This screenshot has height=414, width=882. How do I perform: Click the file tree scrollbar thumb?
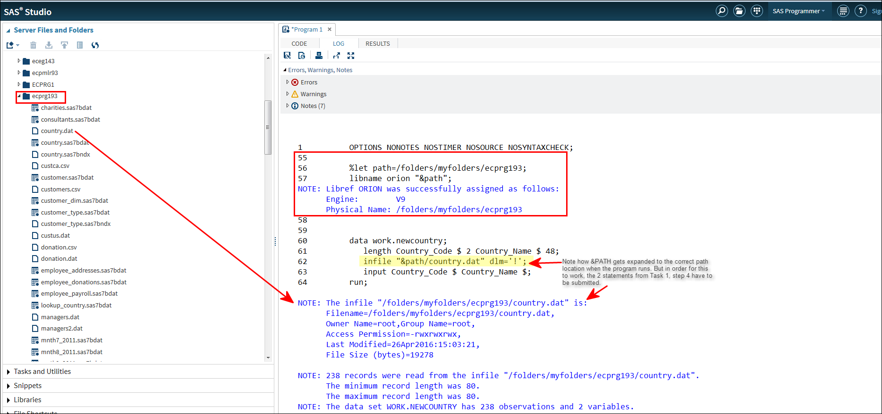[x=268, y=127]
